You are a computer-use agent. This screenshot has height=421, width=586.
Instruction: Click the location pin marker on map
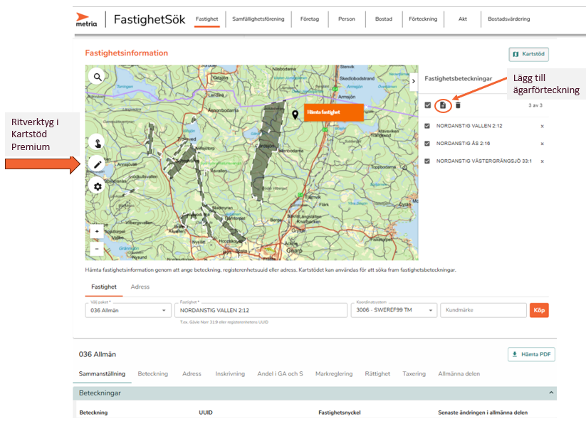coord(295,115)
